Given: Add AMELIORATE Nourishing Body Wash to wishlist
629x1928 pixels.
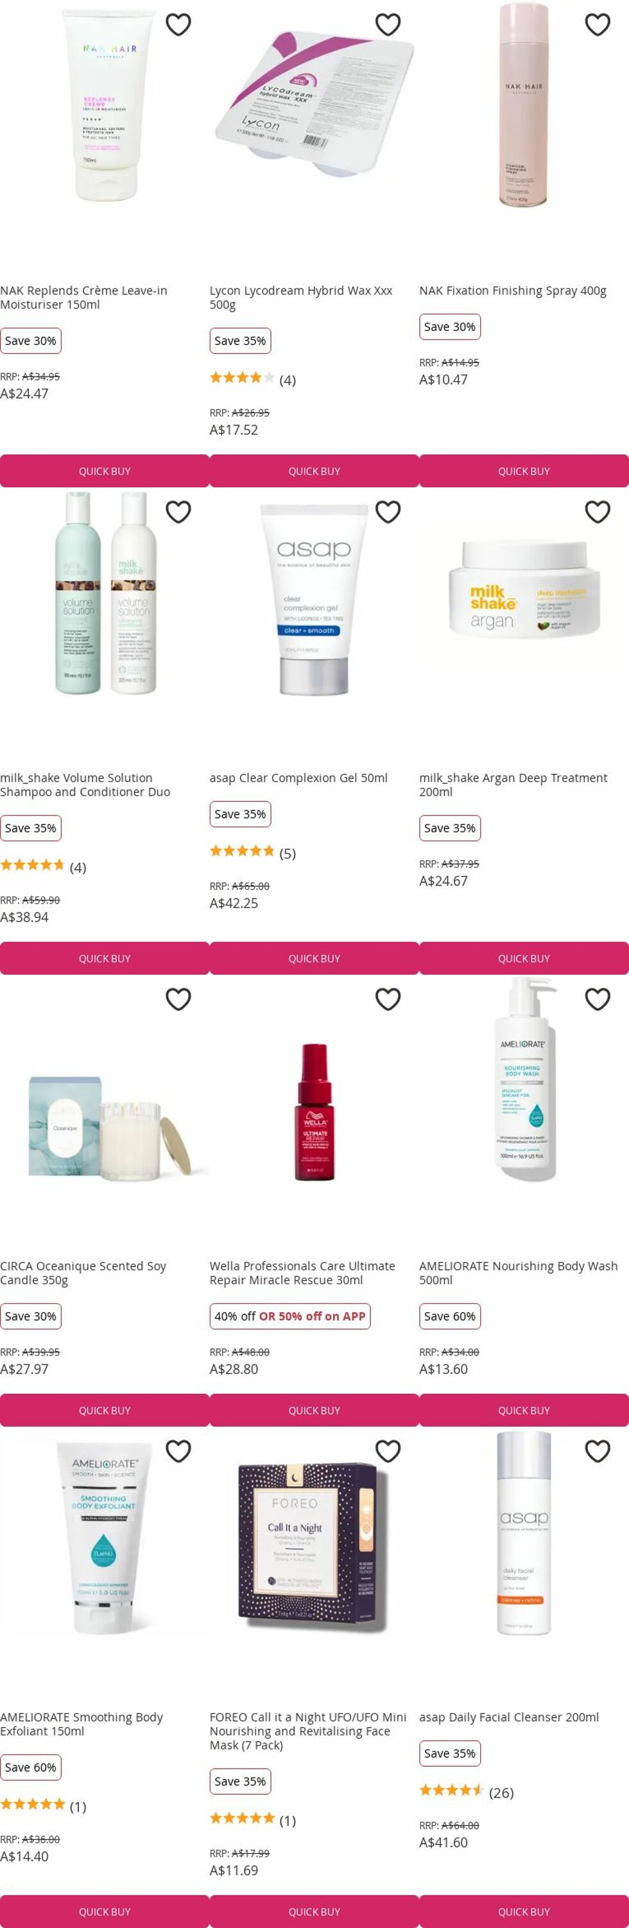Looking at the screenshot, I should point(597,999).
